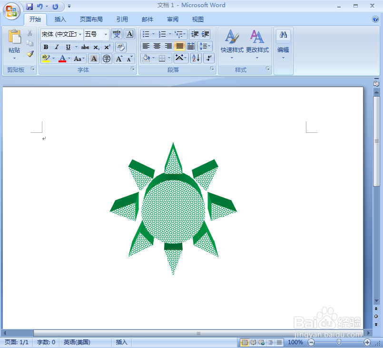Viewport: 383px width, 348px height.
Task: Open Change Case dropdown
Action: 79,59
